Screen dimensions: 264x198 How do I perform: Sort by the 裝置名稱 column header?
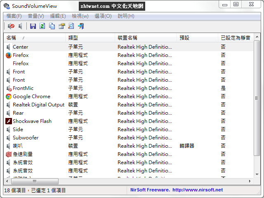146,38
